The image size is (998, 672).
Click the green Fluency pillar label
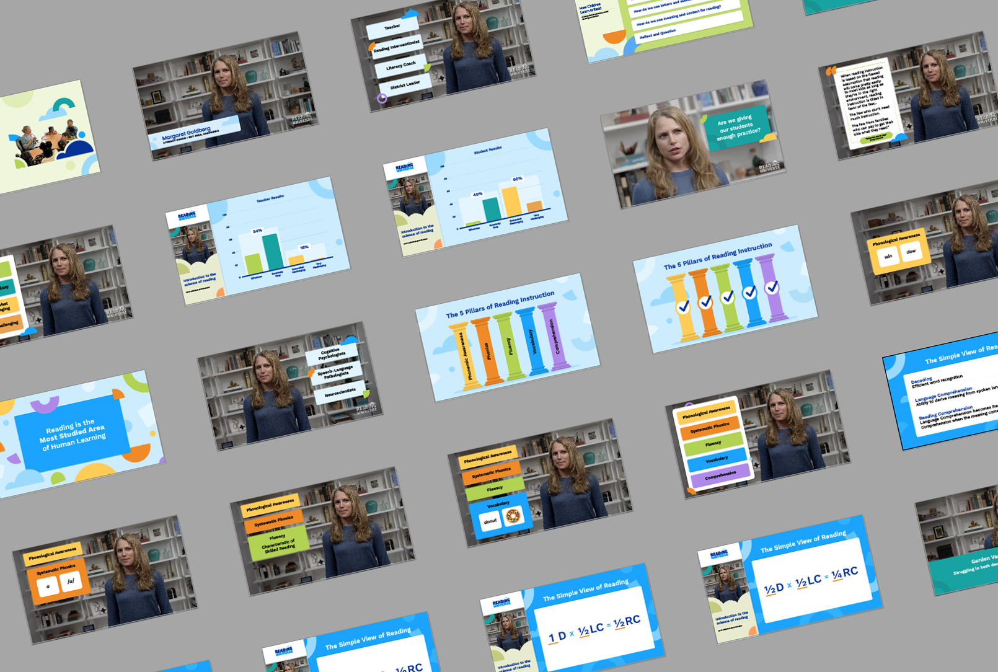(509, 346)
